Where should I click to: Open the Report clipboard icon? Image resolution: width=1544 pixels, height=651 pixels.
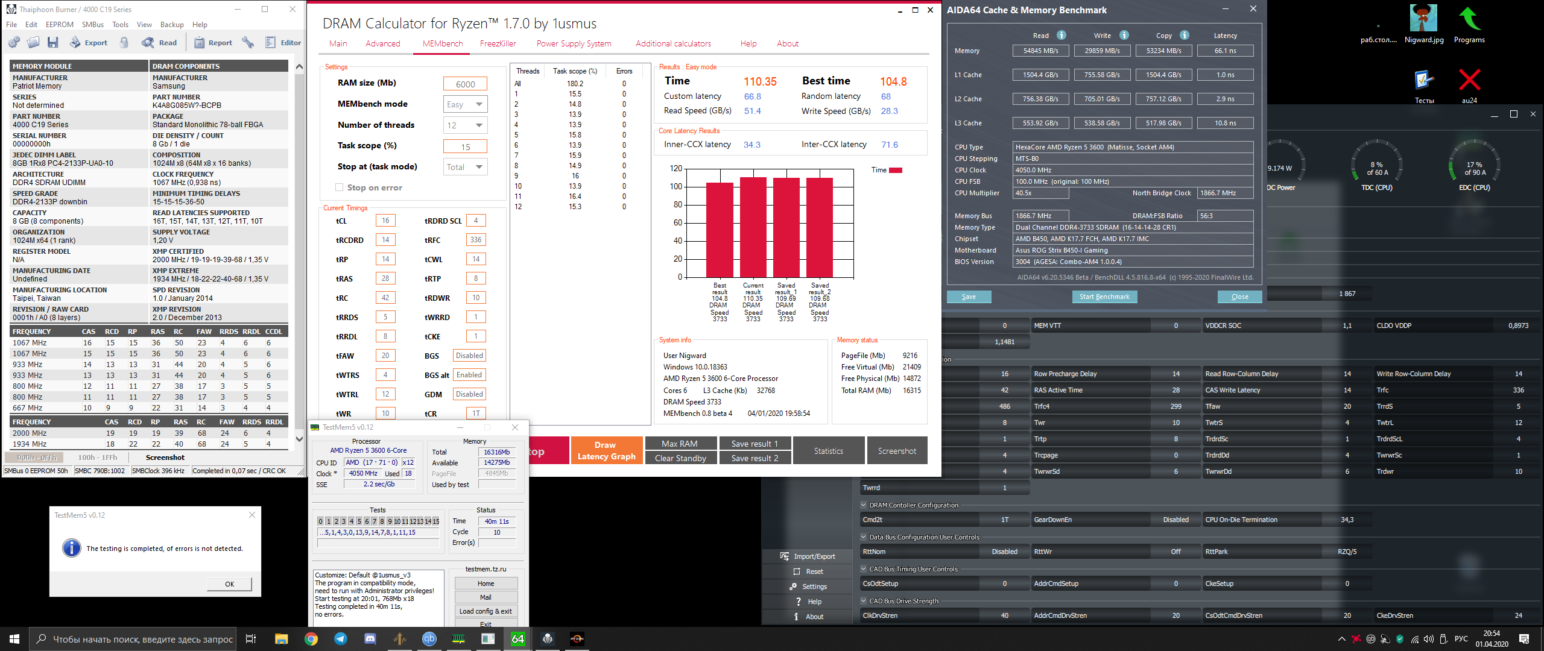pyautogui.click(x=199, y=43)
